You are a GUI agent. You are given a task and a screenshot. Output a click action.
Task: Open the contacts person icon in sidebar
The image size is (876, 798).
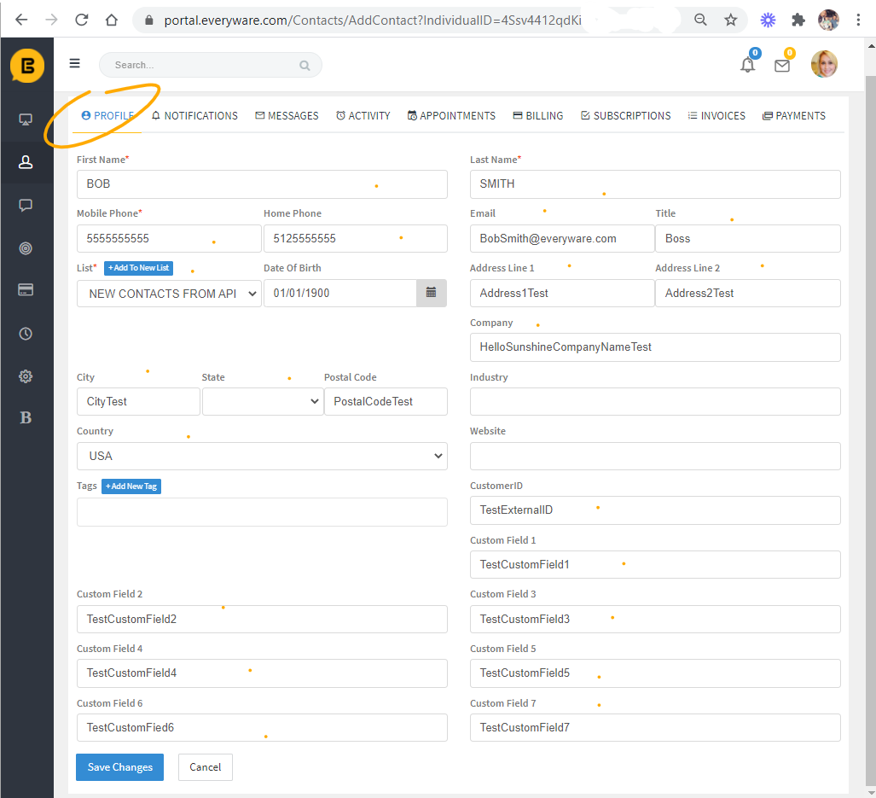pos(26,162)
